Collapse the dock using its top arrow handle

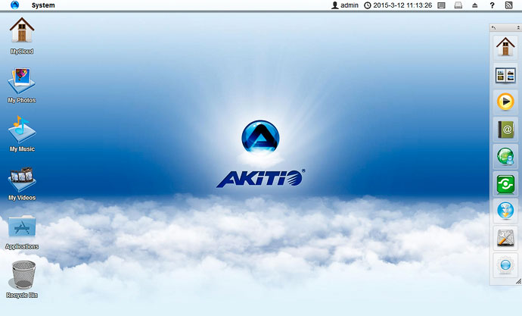point(494,28)
